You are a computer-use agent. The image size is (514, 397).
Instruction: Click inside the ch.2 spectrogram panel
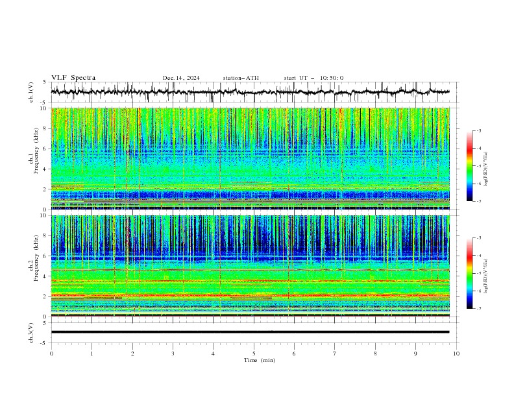[251, 266]
